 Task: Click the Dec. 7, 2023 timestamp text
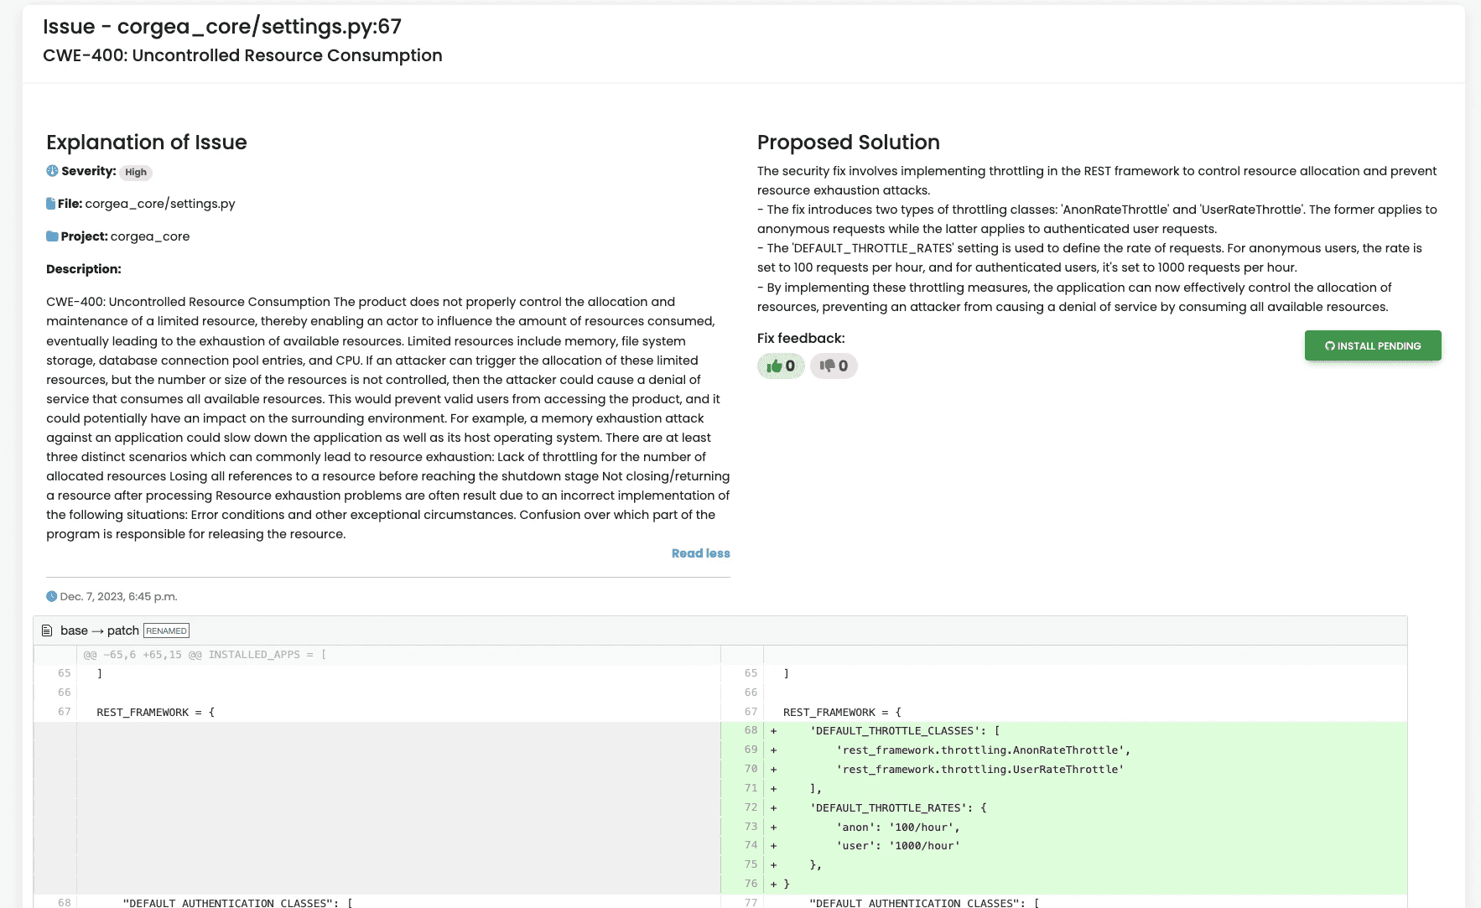(118, 597)
